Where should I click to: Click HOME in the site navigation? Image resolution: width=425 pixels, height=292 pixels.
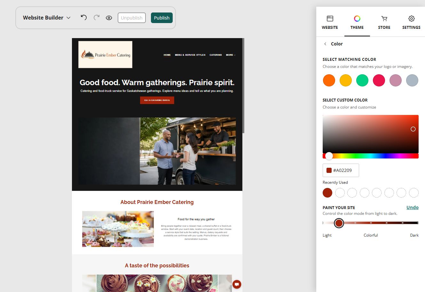(167, 55)
